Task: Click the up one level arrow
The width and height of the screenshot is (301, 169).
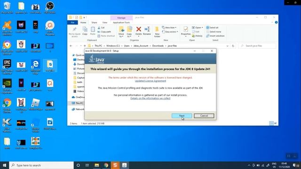Action: 85,46
